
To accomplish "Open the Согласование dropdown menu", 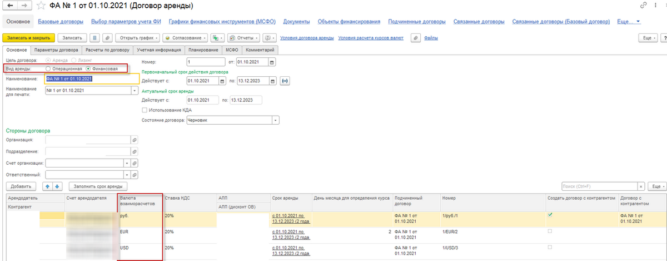I will point(185,38).
